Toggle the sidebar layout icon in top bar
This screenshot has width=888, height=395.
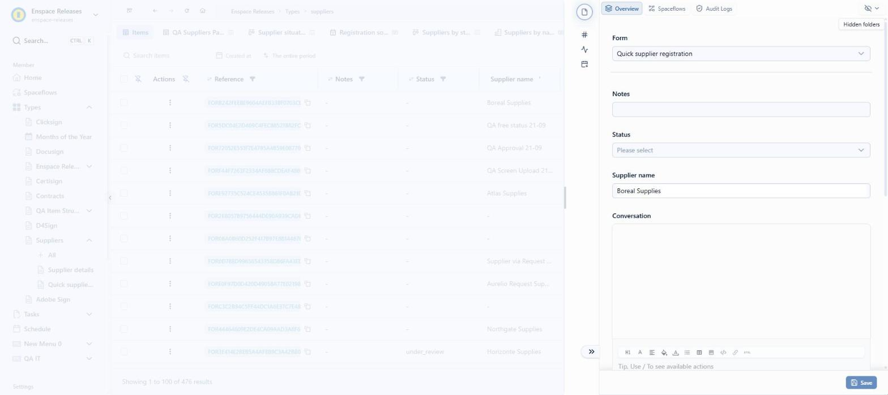click(x=130, y=11)
